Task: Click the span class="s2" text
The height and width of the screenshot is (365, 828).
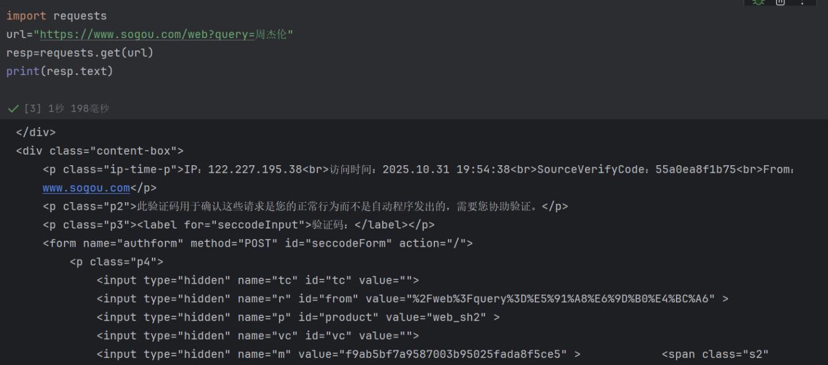Action: (x=715, y=354)
